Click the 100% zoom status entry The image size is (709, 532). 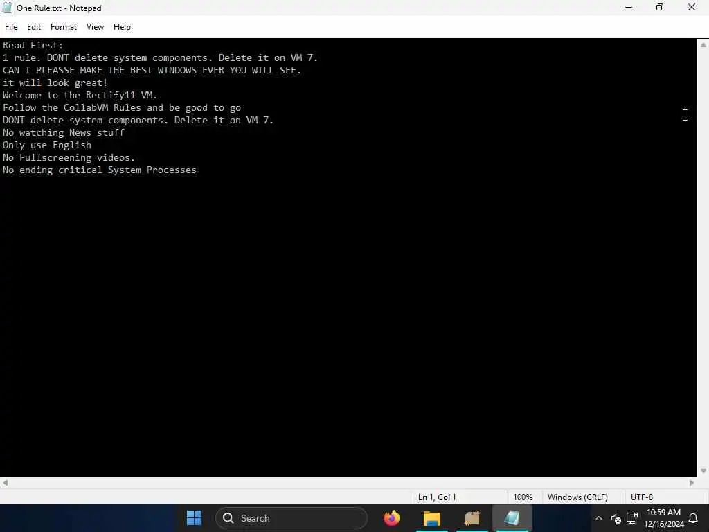[523, 497]
